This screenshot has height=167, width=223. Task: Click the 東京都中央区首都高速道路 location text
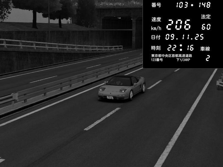click(x=171, y=56)
